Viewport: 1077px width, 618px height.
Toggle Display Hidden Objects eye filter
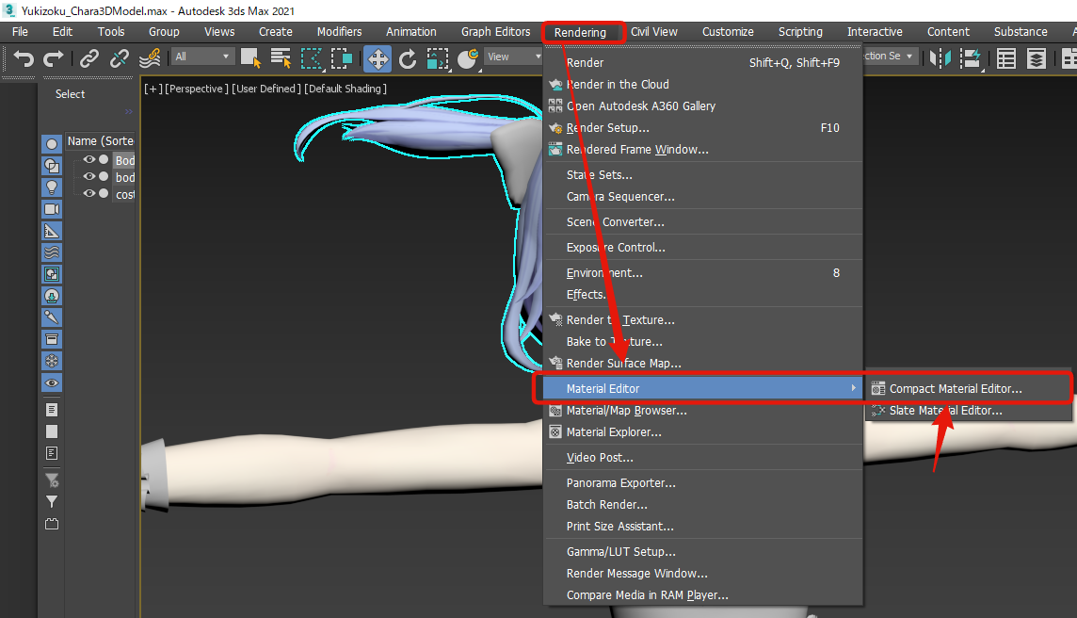pyautogui.click(x=52, y=382)
